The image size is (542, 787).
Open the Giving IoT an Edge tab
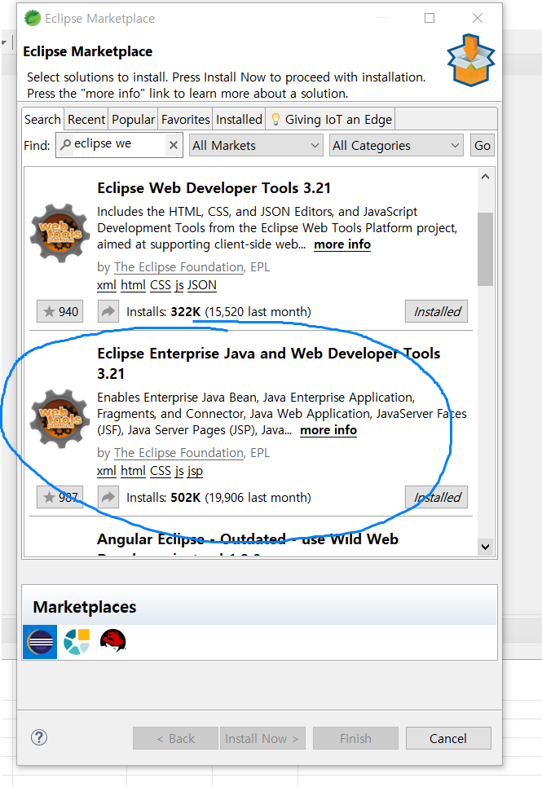pos(331,119)
